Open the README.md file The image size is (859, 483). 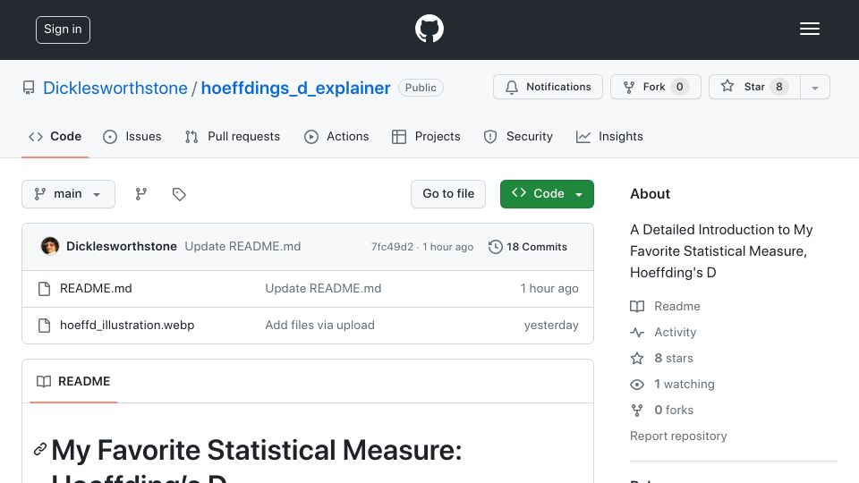(x=96, y=289)
